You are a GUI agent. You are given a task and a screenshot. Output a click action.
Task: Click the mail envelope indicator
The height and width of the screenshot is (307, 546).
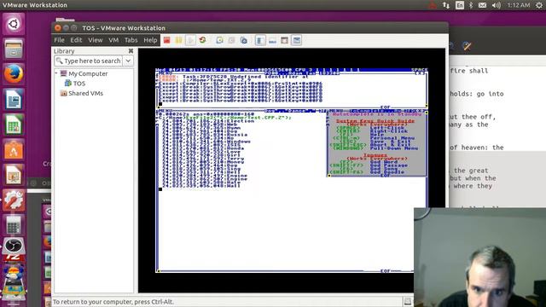point(482,5)
